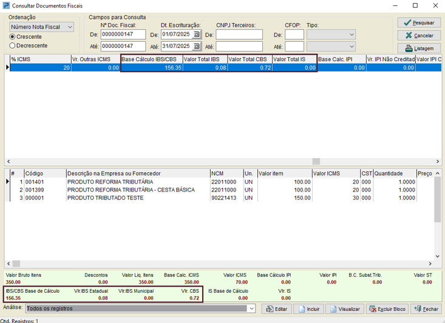Click the Editar button with pencil icon
445x323 pixels.
(276, 309)
